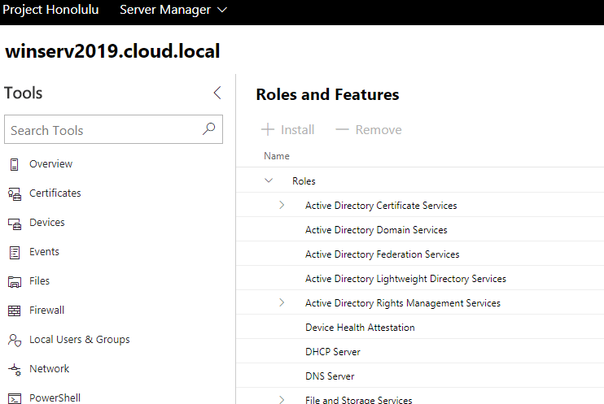This screenshot has height=404, width=604.
Task: Expand Active Directory Rights Management Services
Action: click(282, 302)
